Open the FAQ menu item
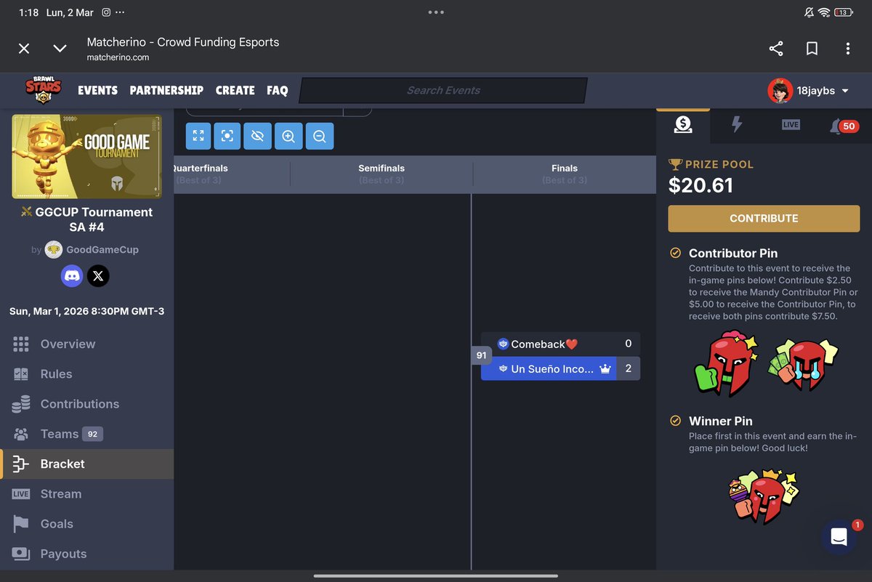Viewport: 872px width, 582px height. tap(277, 91)
